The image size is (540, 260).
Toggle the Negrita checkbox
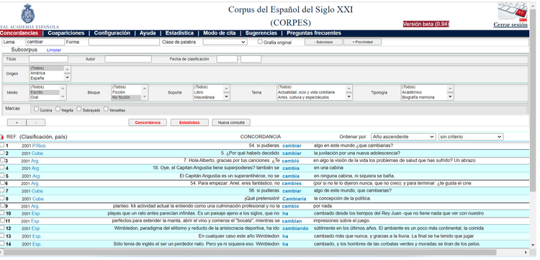[58, 109]
